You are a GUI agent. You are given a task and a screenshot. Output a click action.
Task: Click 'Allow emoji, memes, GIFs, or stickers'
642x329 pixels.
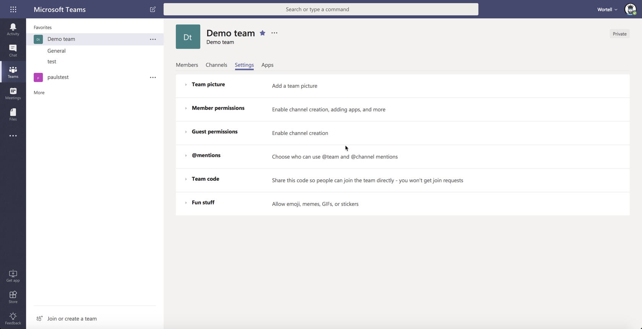click(315, 204)
